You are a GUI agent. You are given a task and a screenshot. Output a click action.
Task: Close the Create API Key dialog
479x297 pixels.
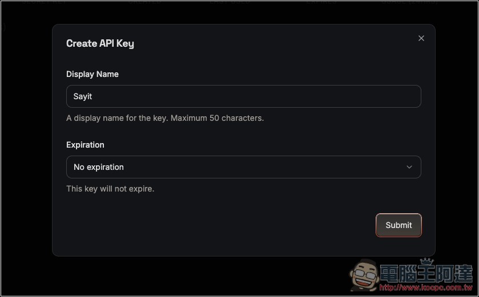point(421,38)
